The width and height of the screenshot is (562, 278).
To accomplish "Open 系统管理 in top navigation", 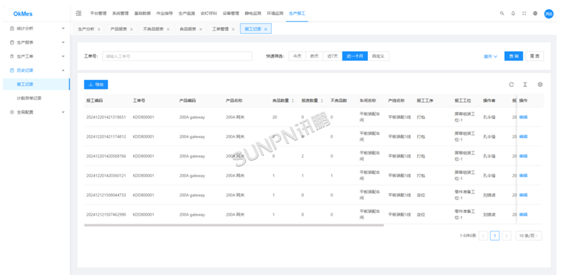I will coord(120,13).
